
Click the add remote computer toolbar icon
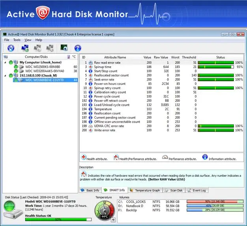pyautogui.click(x=25, y=48)
